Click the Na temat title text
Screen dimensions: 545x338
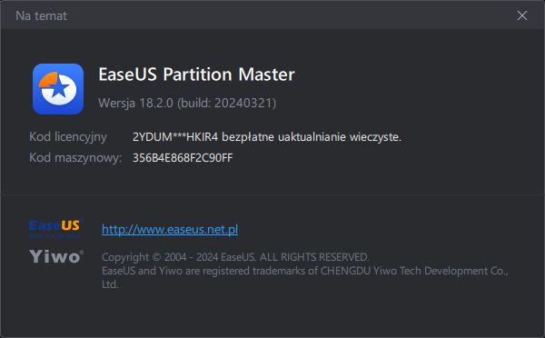point(42,15)
